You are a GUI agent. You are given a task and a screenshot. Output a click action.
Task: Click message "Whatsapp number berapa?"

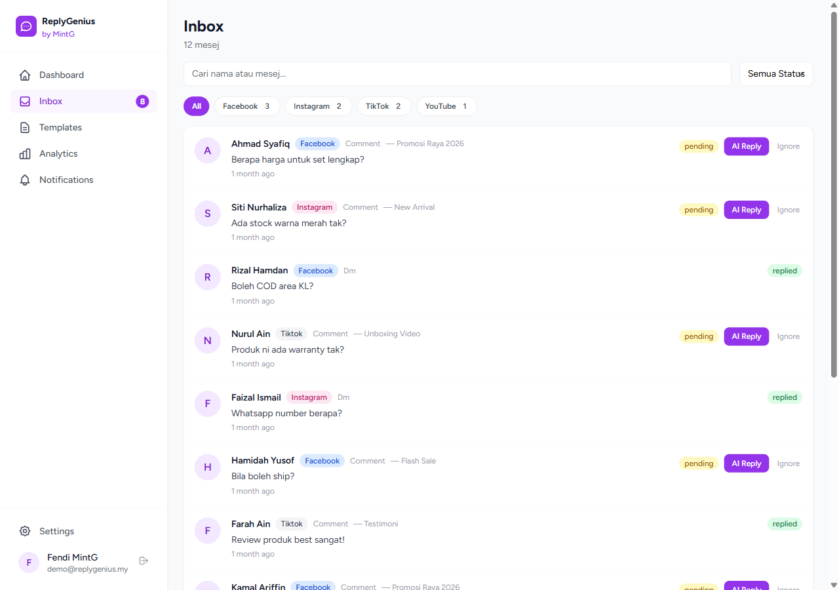(x=286, y=413)
